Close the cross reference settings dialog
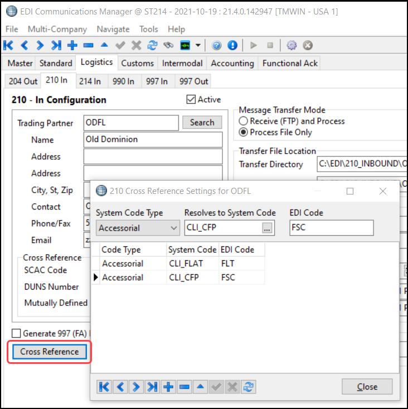Image resolution: width=408 pixels, height=409 pixels. coord(367,387)
